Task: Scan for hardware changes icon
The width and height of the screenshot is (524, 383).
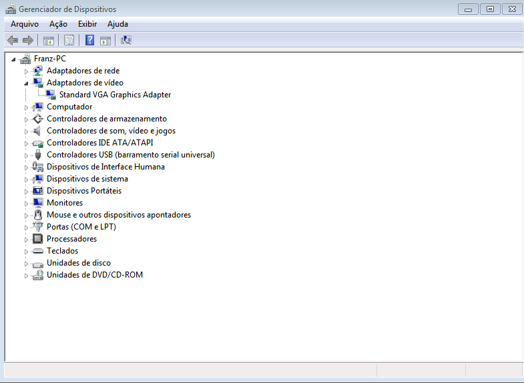Action: (x=126, y=41)
